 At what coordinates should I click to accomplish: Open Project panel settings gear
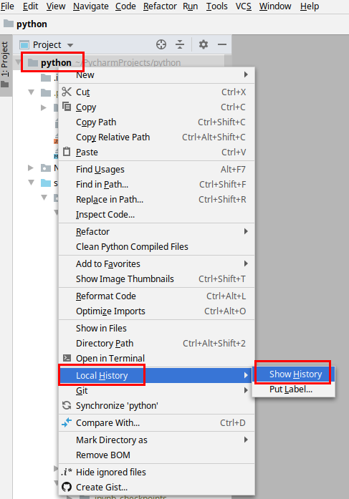tap(204, 44)
